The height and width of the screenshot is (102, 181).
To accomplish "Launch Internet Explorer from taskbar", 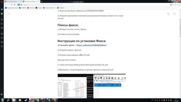I will click(8, 100).
